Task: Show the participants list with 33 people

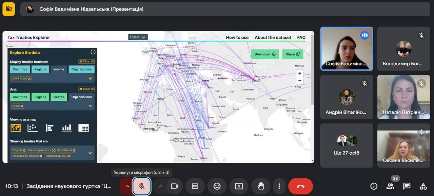Action: coord(390,186)
